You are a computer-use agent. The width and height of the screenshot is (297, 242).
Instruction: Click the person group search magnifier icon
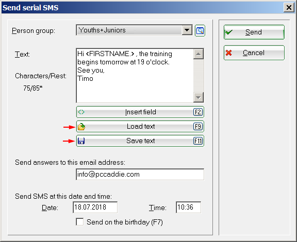200,30
